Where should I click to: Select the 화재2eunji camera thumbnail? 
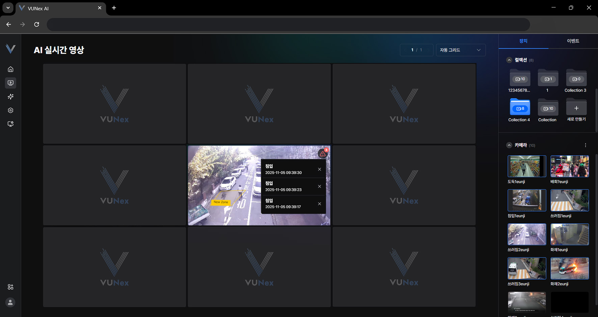click(569, 268)
